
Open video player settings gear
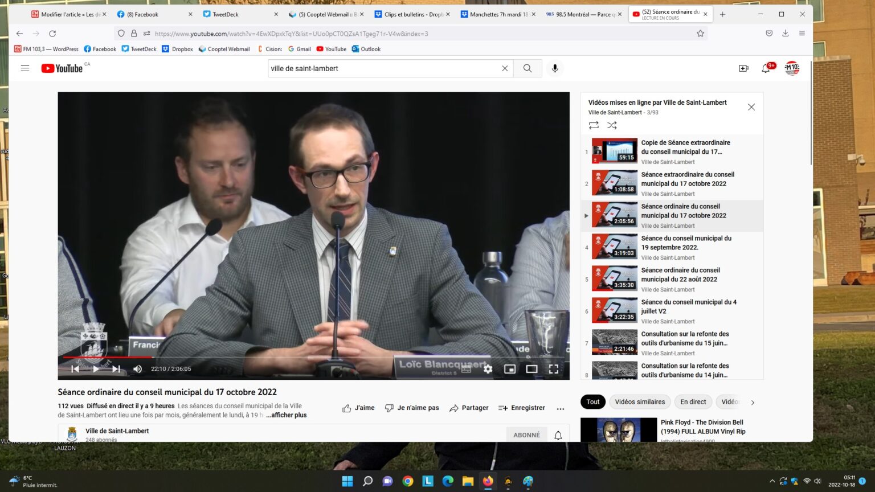pyautogui.click(x=488, y=369)
